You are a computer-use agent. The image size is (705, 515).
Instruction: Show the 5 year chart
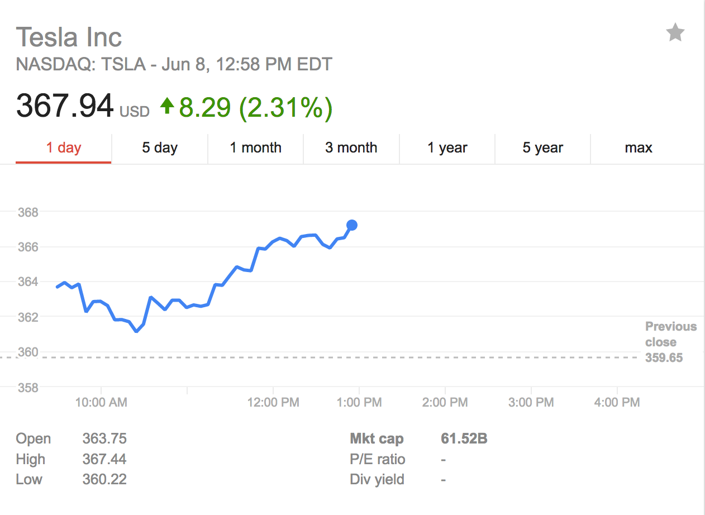click(542, 148)
